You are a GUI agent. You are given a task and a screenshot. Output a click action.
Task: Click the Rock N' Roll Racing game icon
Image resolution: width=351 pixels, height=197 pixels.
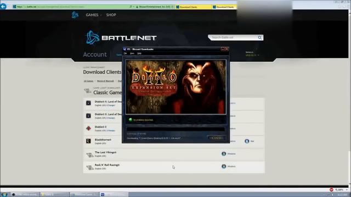(89, 167)
